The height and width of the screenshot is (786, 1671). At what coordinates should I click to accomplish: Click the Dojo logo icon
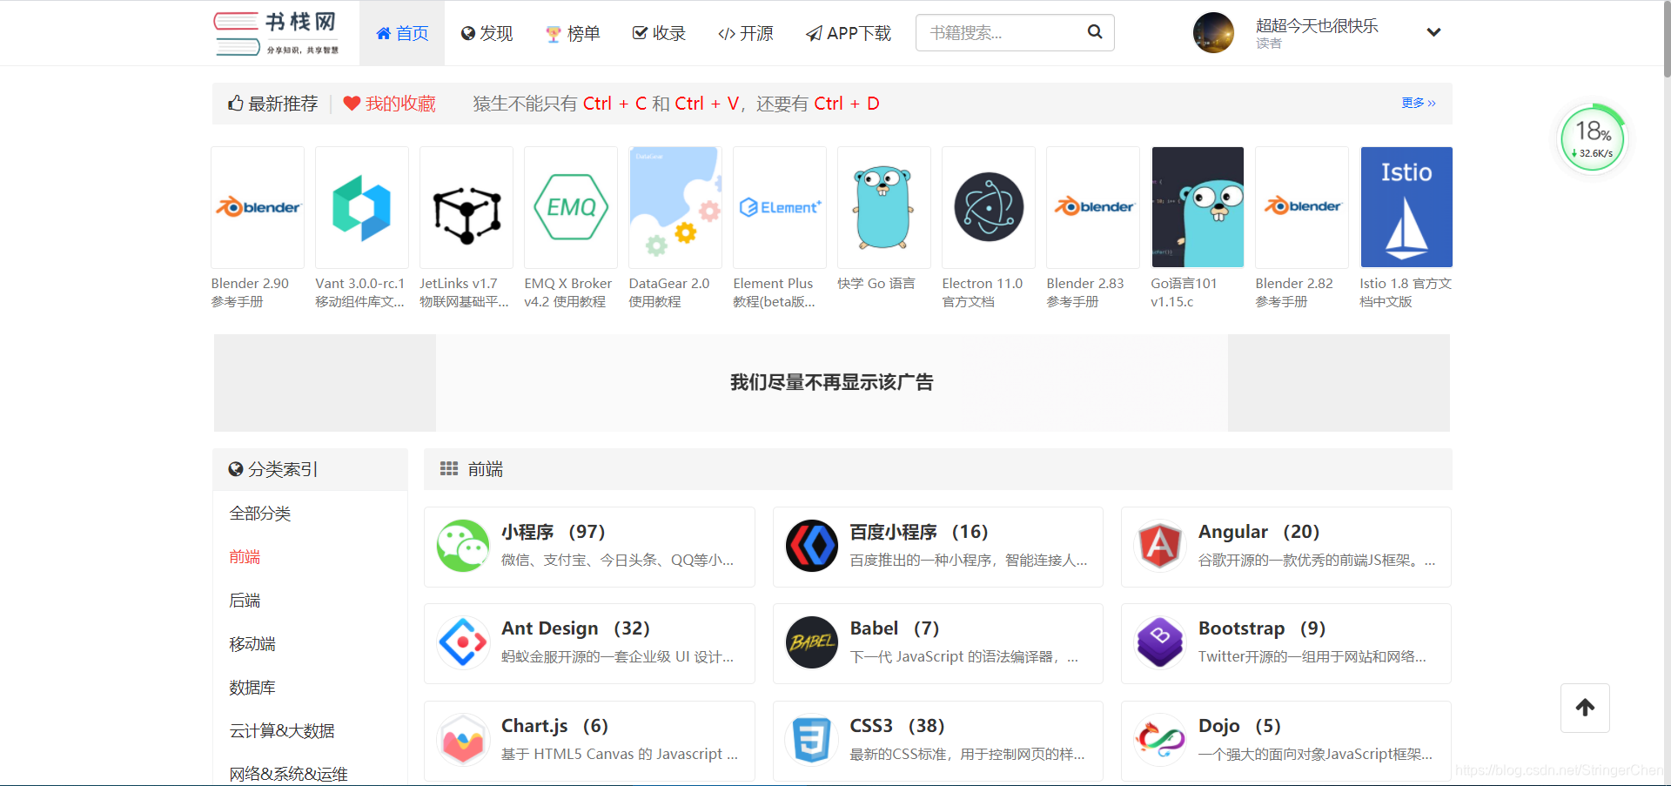(x=1160, y=740)
